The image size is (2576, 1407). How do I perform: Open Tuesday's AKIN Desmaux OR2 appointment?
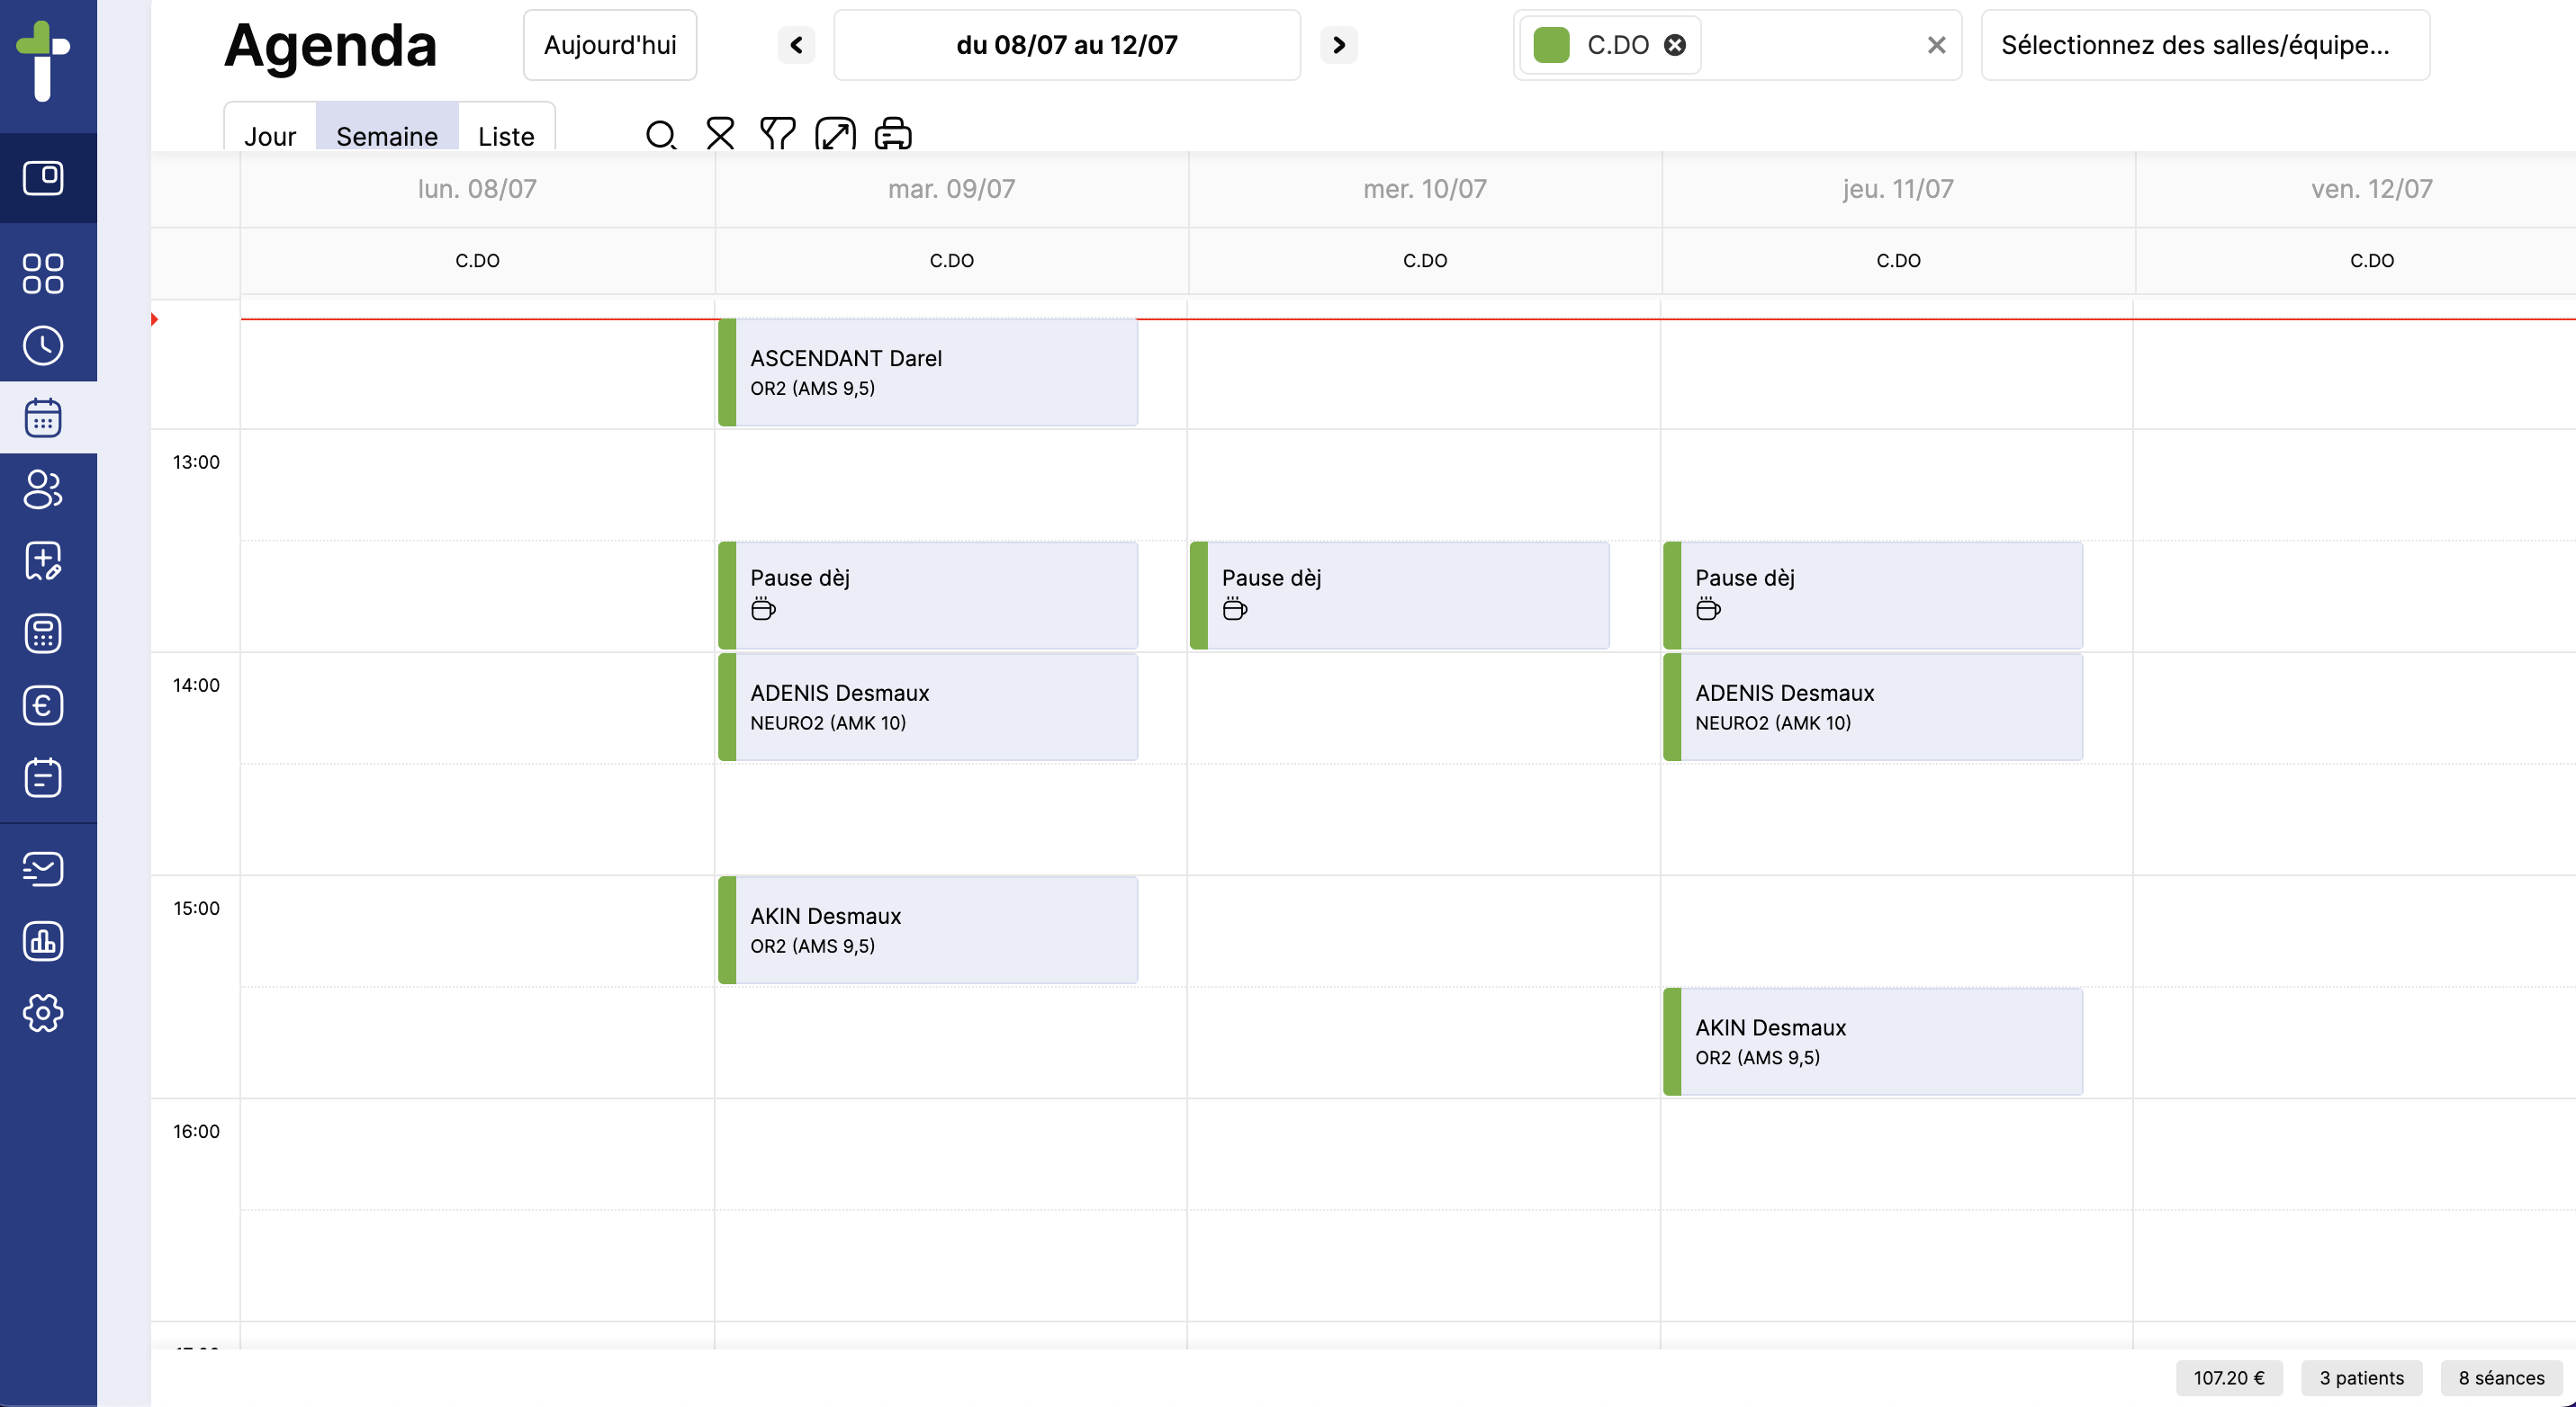928,930
